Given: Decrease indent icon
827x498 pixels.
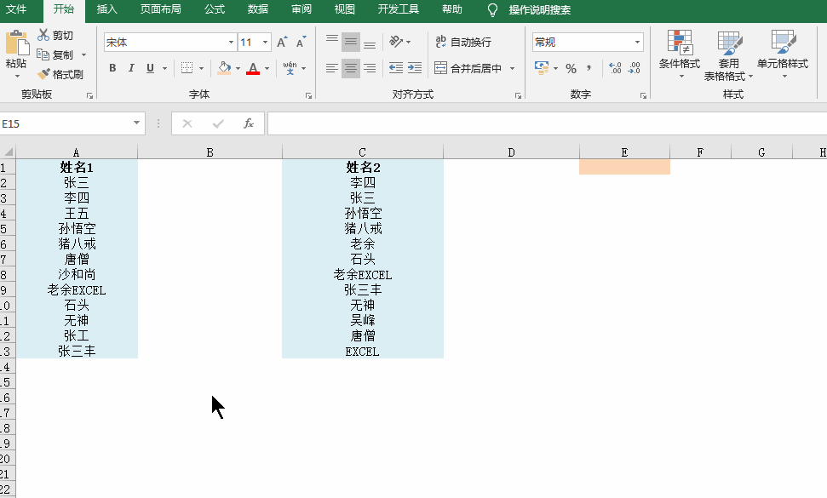Looking at the screenshot, I should point(395,68).
